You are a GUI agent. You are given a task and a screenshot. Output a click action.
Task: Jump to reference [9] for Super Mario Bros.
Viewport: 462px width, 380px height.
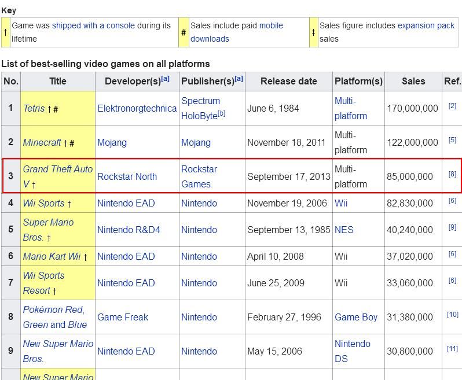(x=452, y=227)
